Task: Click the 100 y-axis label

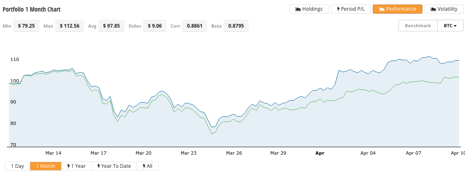Action: click(x=15, y=81)
